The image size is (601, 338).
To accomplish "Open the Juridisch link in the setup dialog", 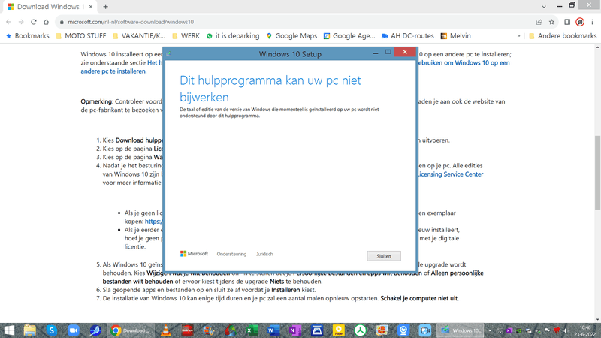I will [264, 254].
